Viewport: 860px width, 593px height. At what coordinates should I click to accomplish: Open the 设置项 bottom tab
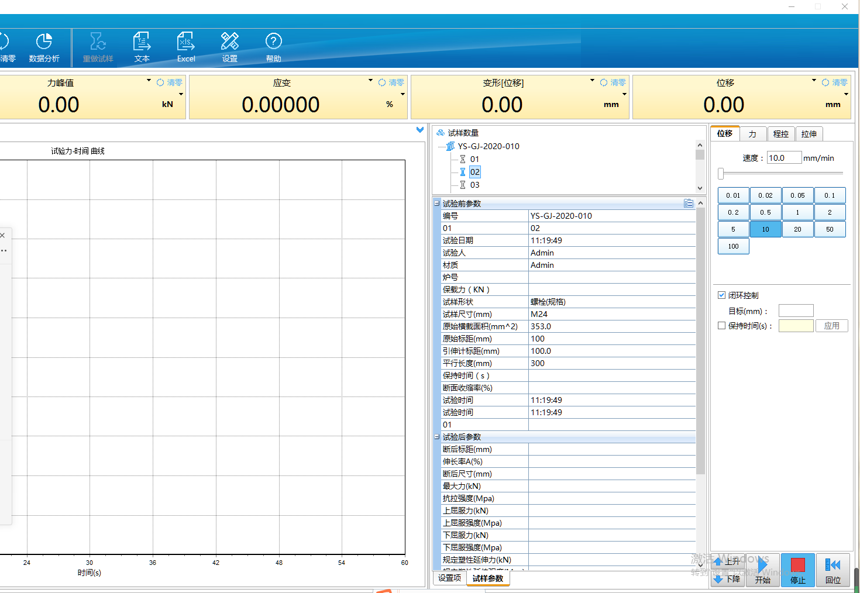tap(449, 578)
